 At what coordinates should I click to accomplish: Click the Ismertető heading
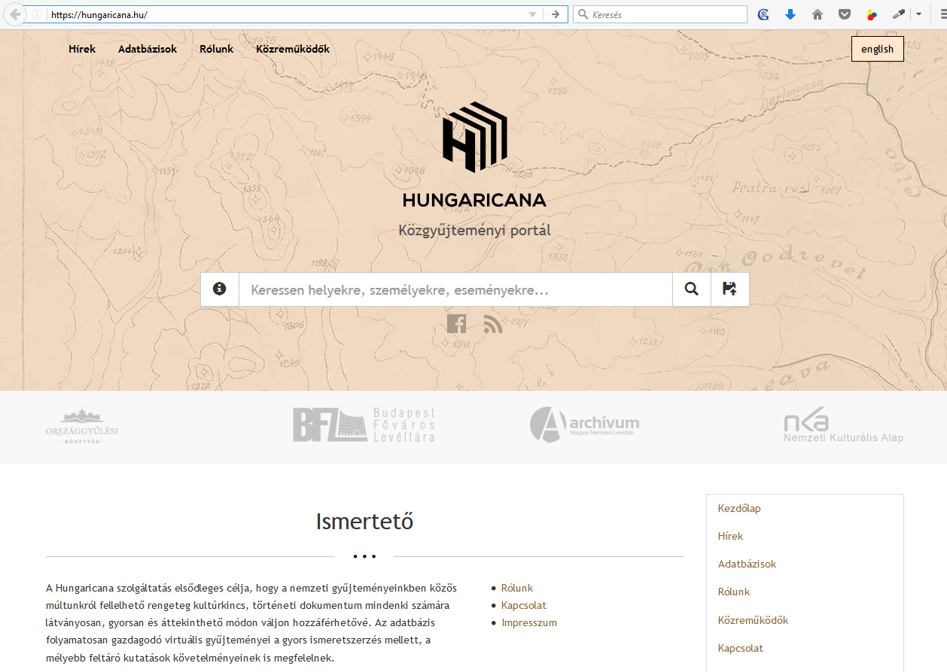[x=364, y=521]
